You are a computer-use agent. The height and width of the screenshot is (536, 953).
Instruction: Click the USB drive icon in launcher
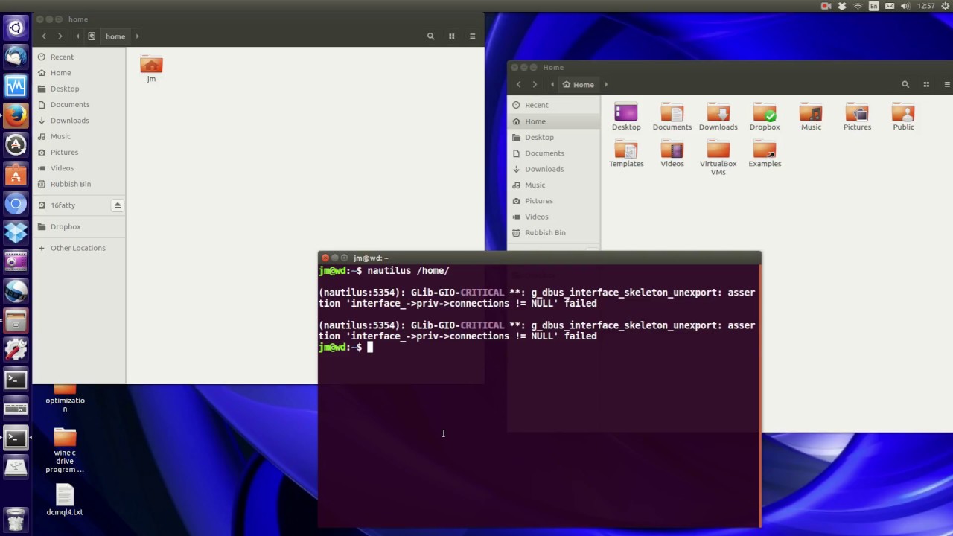pos(16,468)
